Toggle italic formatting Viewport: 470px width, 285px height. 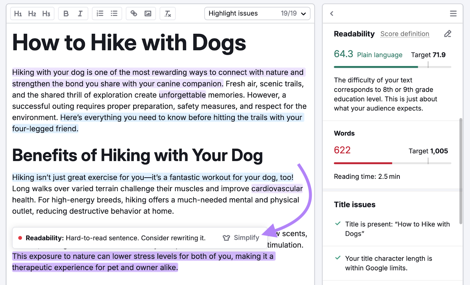coord(80,13)
